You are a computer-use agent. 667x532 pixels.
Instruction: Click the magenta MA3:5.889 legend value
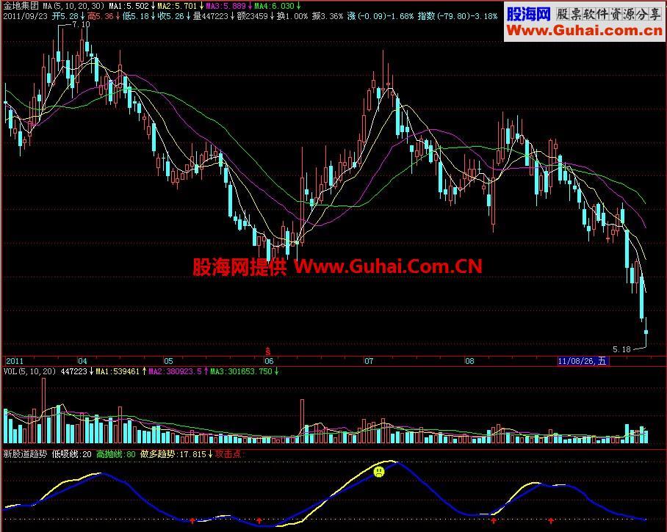[x=227, y=6]
